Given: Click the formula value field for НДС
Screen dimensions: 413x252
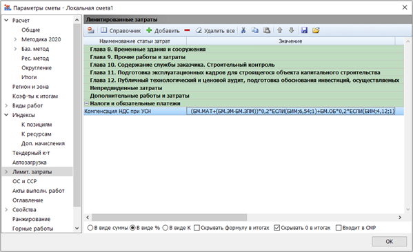Looking at the screenshot, I should coord(291,112).
